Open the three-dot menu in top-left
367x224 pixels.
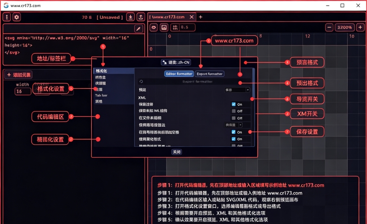(7, 17)
